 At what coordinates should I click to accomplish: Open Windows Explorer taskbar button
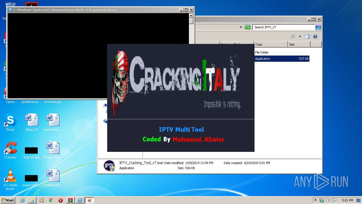click(32, 200)
